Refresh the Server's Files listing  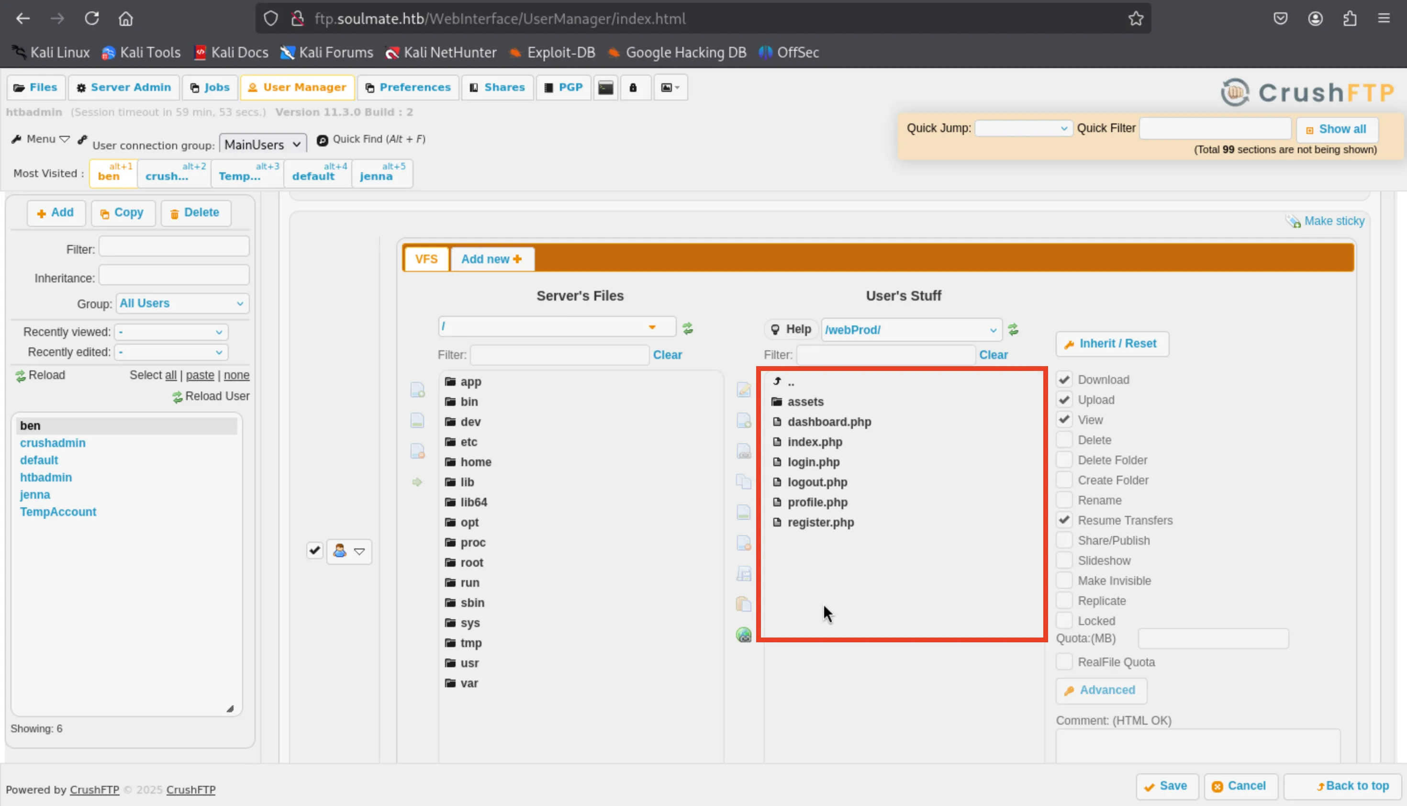coord(687,328)
